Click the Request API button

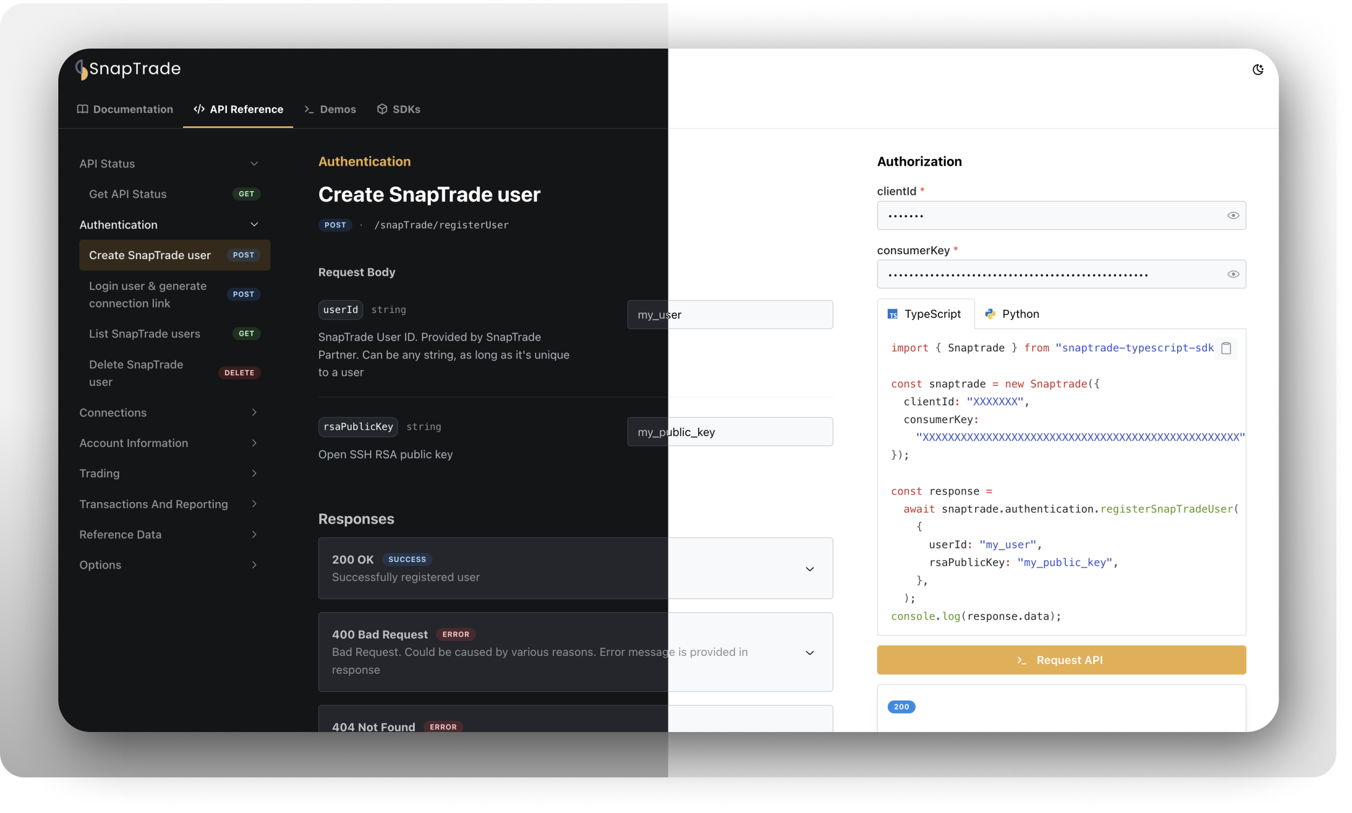(1061, 660)
